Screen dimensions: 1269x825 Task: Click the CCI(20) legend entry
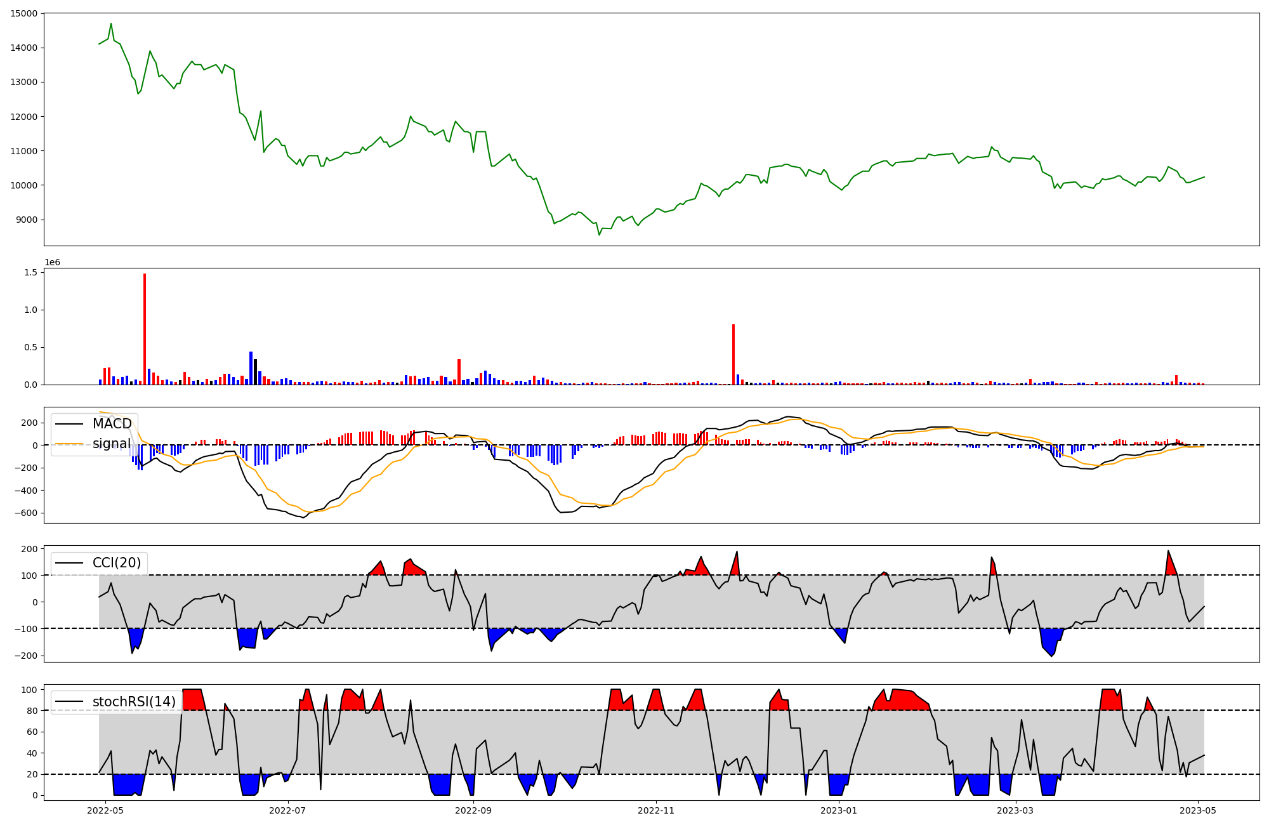coord(116,563)
